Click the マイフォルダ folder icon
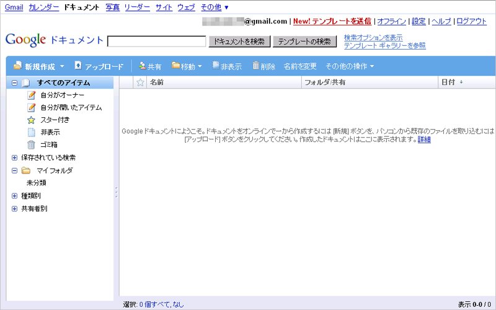Viewport: 496px width, 310px height. pos(26,170)
